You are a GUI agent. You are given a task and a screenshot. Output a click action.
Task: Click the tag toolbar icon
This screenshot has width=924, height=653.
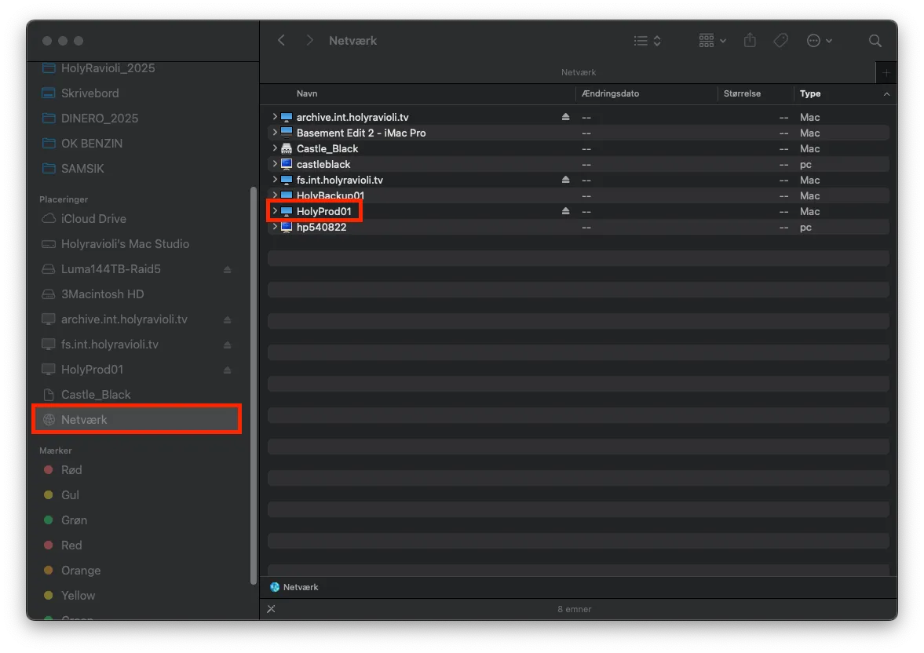[781, 40]
